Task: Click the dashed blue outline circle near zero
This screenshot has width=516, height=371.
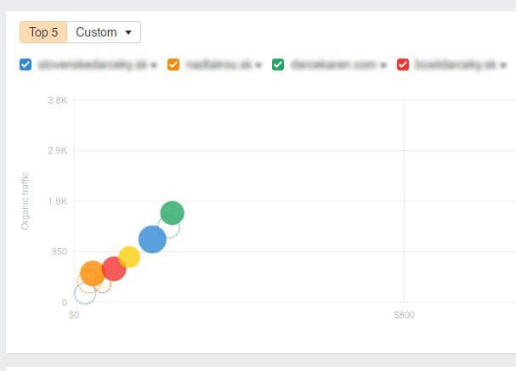Action: [x=85, y=294]
